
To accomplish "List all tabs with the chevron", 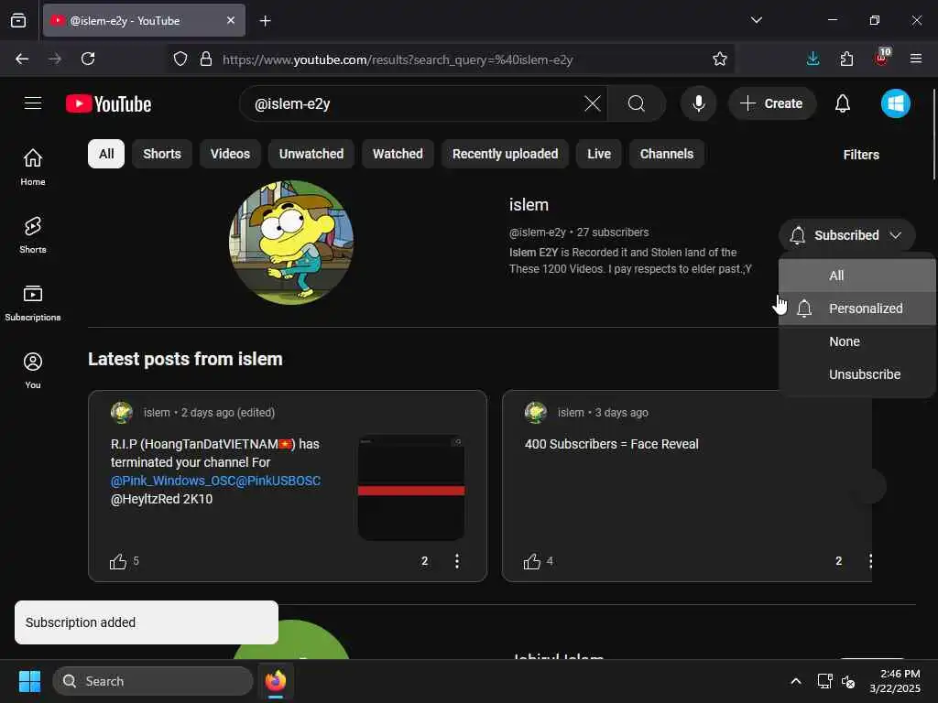I will (756, 20).
